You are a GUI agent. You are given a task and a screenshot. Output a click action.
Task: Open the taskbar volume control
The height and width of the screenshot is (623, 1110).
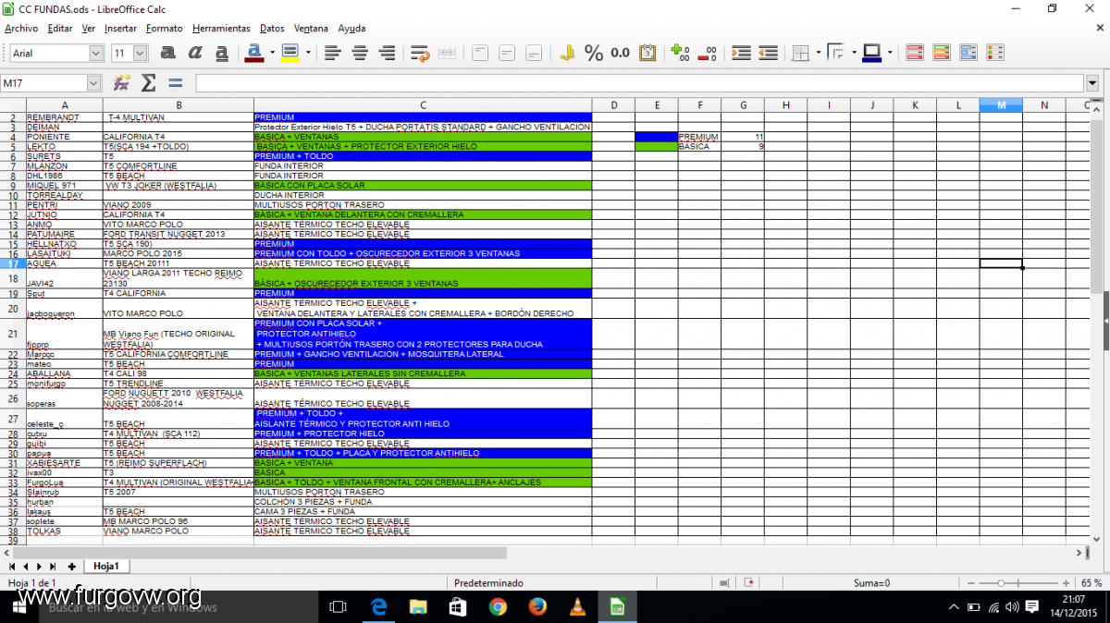pyautogui.click(x=1013, y=606)
